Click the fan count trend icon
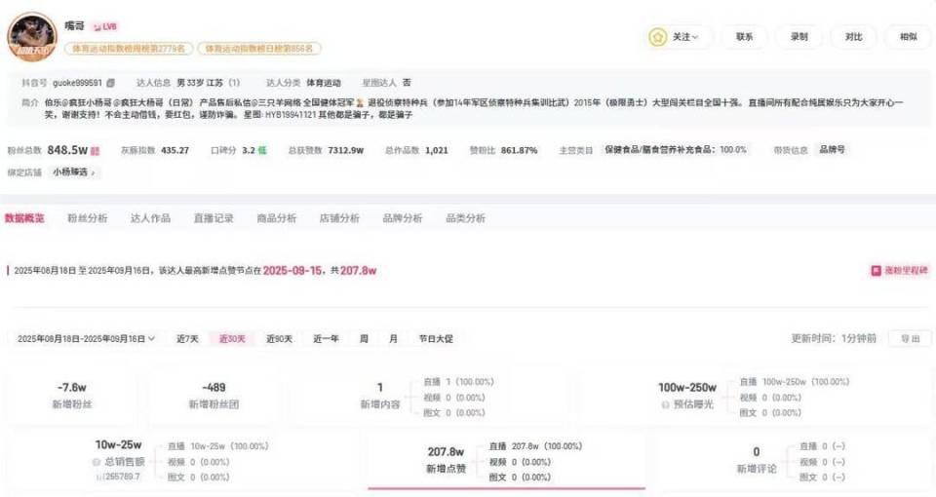The image size is (936, 497). [95, 151]
